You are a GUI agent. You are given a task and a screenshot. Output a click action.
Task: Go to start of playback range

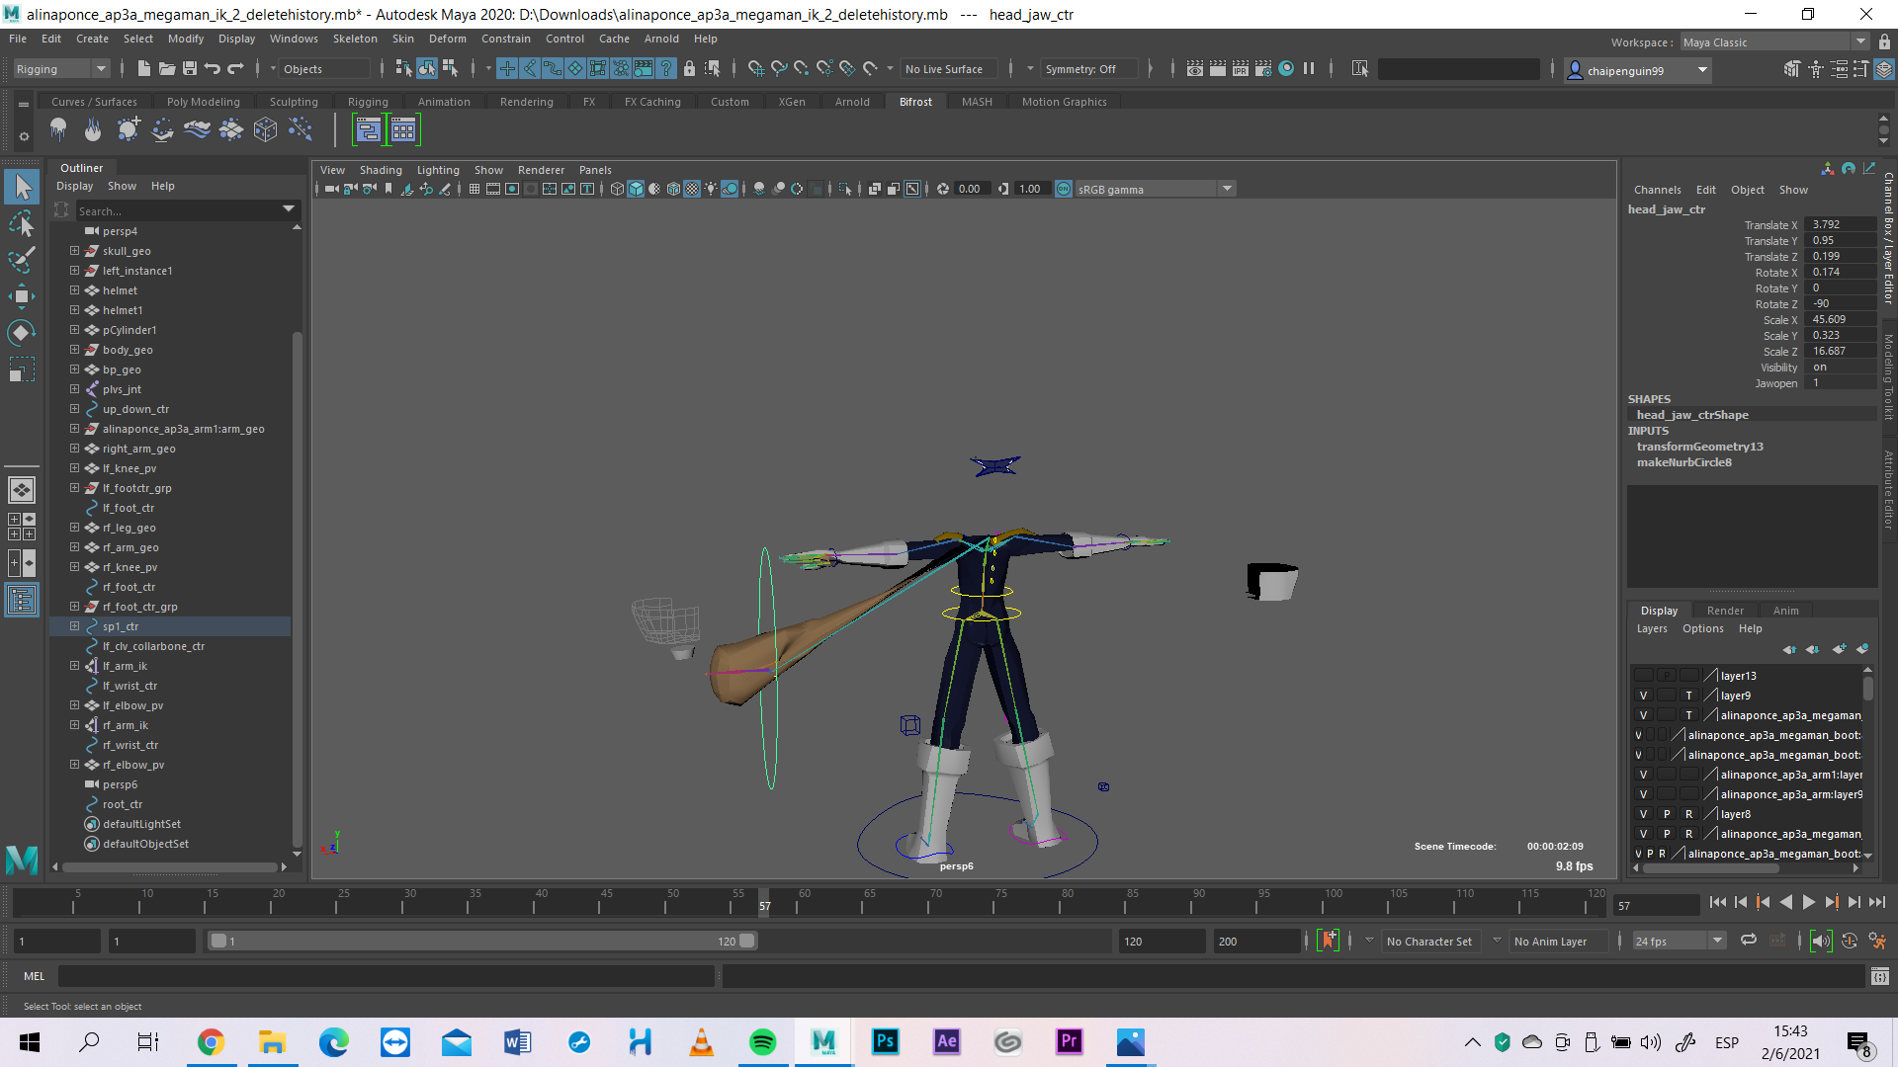point(1718,902)
